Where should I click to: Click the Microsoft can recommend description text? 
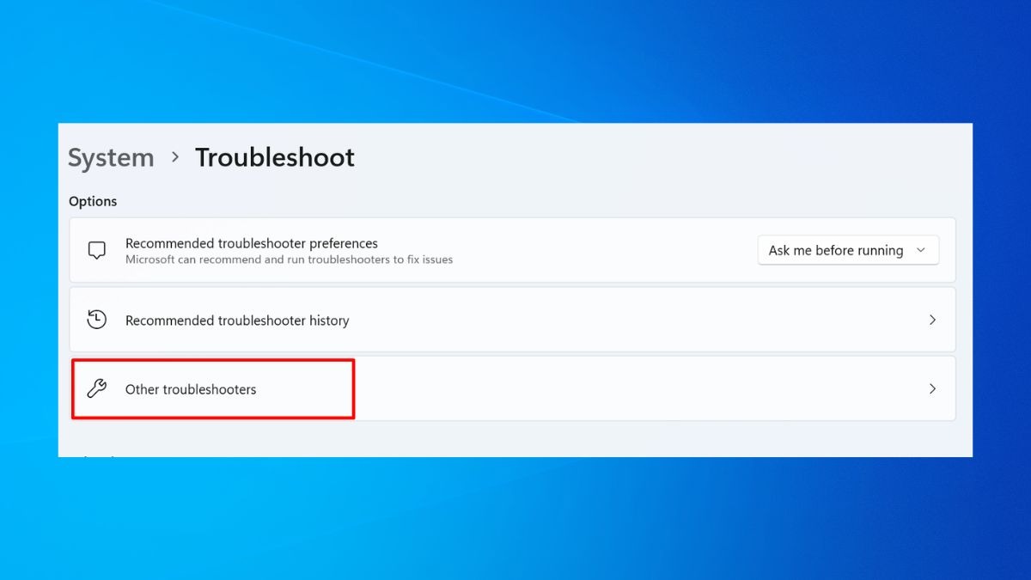289,259
